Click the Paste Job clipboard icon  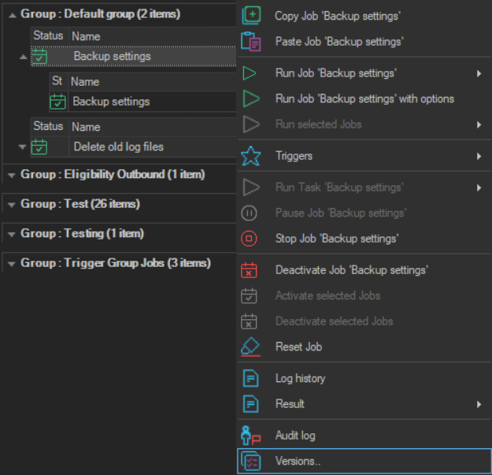250,41
